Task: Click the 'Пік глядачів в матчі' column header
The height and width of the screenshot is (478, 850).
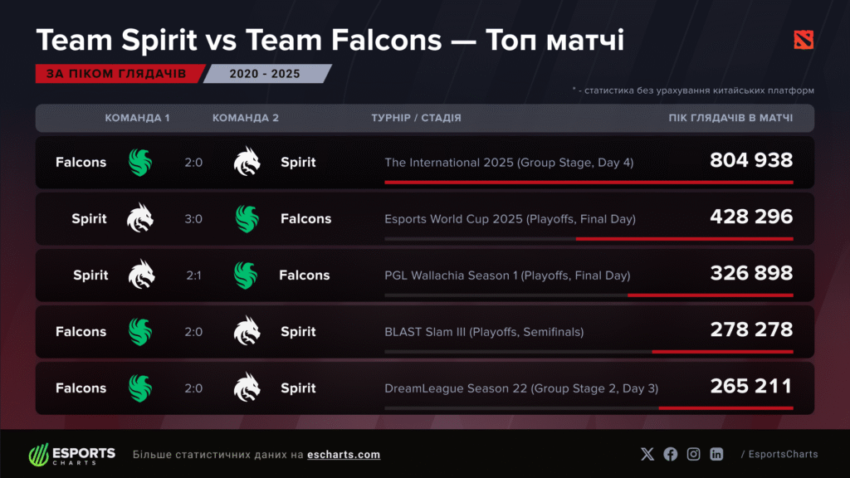Action: tap(730, 118)
